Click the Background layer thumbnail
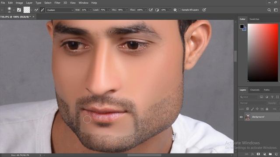Screen dimensions: 280x157 tap(248, 117)
